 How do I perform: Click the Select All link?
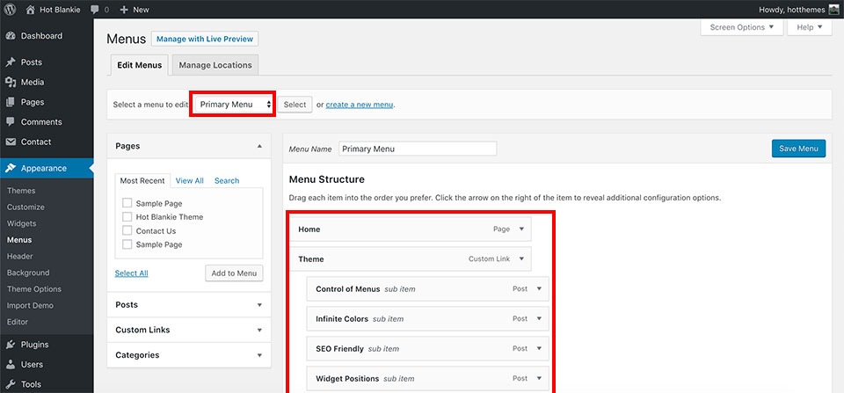(x=131, y=273)
